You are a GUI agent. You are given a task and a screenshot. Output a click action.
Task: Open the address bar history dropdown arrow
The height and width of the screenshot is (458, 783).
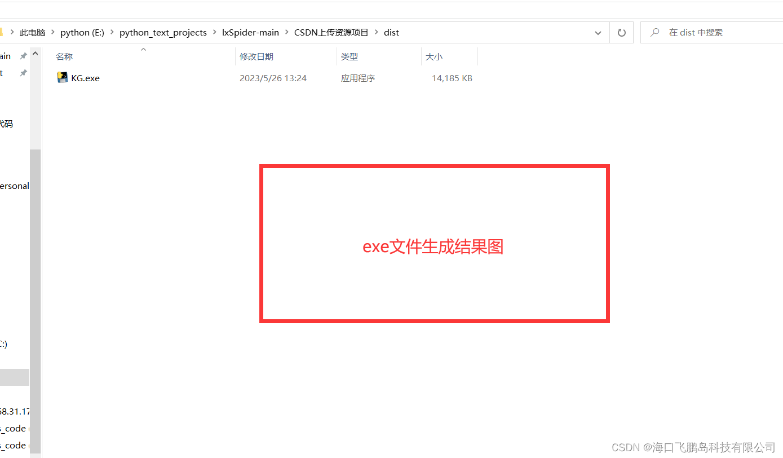click(x=598, y=32)
